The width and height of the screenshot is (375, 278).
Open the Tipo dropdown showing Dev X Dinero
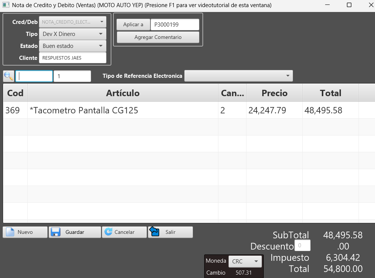[73, 34]
